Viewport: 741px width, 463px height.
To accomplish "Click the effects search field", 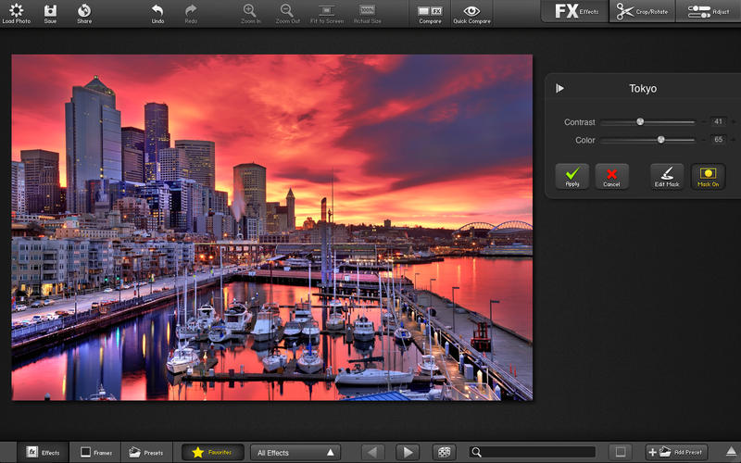I will [x=537, y=452].
